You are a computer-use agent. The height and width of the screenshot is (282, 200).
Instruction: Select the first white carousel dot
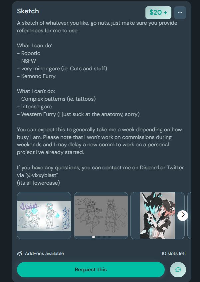(x=94, y=237)
